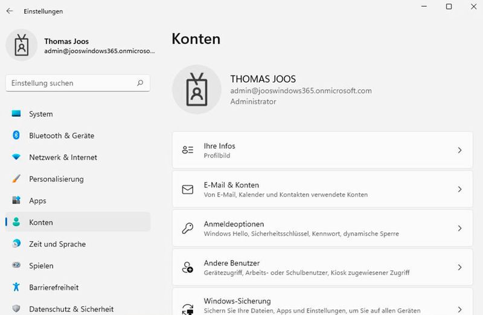Click the back arrow icon
The image size is (483, 315).
(x=10, y=11)
